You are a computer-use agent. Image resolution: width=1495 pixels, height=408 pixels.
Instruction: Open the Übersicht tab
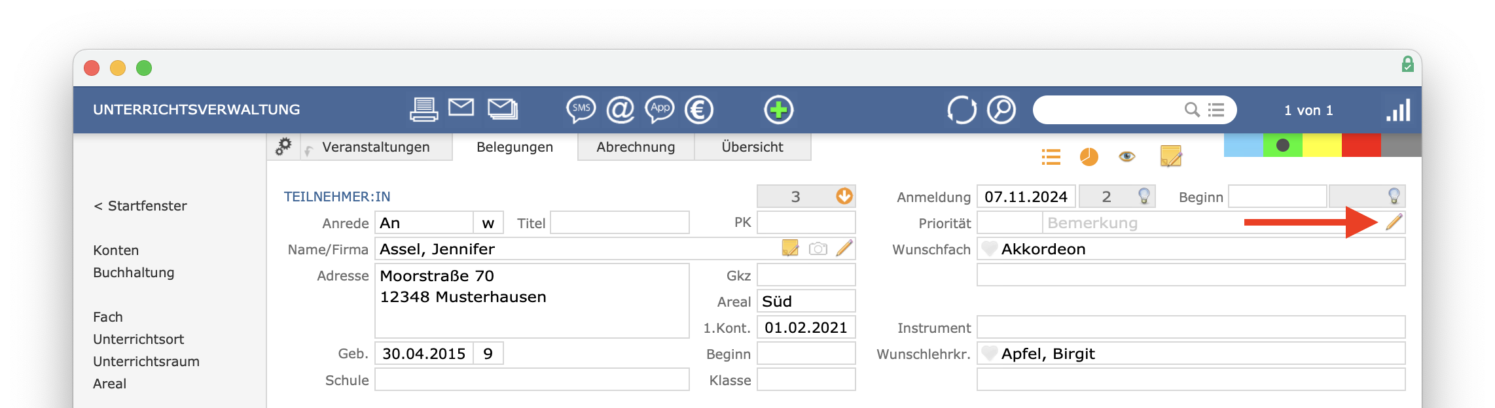point(752,147)
